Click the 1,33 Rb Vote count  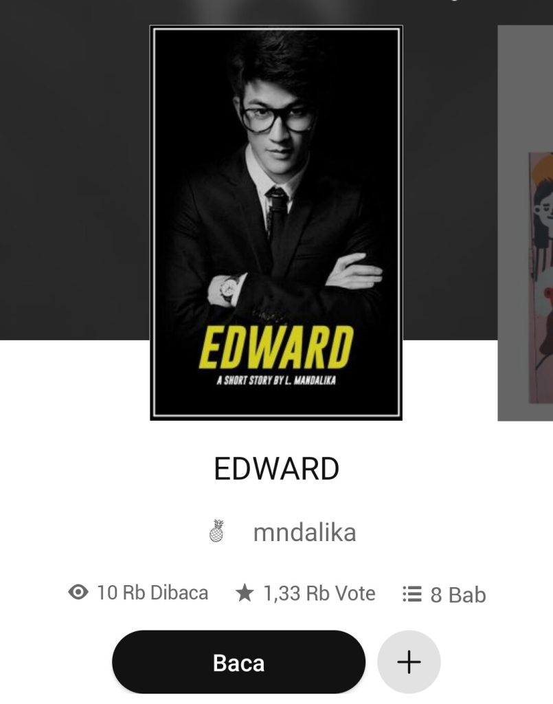319,593
